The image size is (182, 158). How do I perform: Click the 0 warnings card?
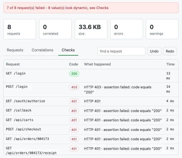tap(162, 29)
